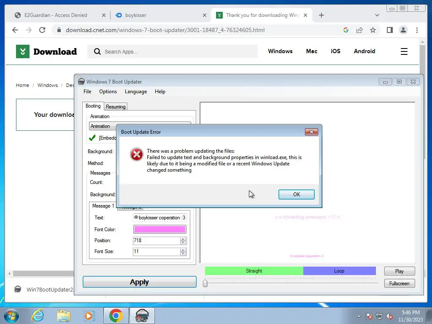Click the message Text field boykisser coperation
The image size is (432, 324).
(159, 218)
